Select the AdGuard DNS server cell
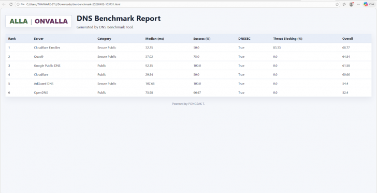Image resolution: width=377 pixels, height=193 pixels. click(x=44, y=84)
